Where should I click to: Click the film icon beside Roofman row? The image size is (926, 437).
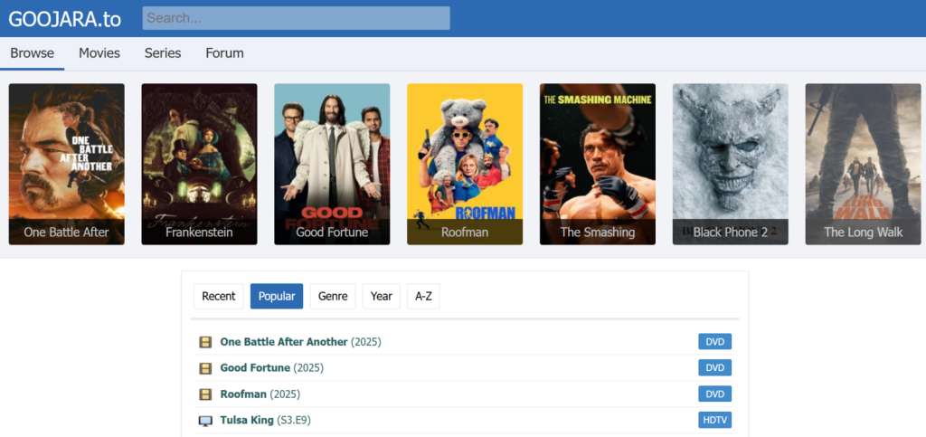(205, 394)
